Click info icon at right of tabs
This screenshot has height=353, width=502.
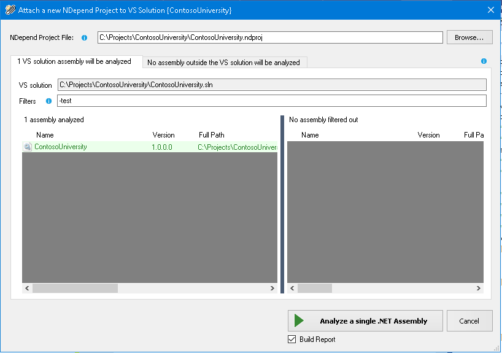[x=484, y=61]
